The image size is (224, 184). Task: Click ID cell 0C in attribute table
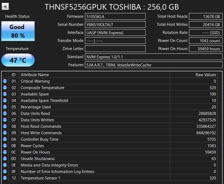point(14,152)
